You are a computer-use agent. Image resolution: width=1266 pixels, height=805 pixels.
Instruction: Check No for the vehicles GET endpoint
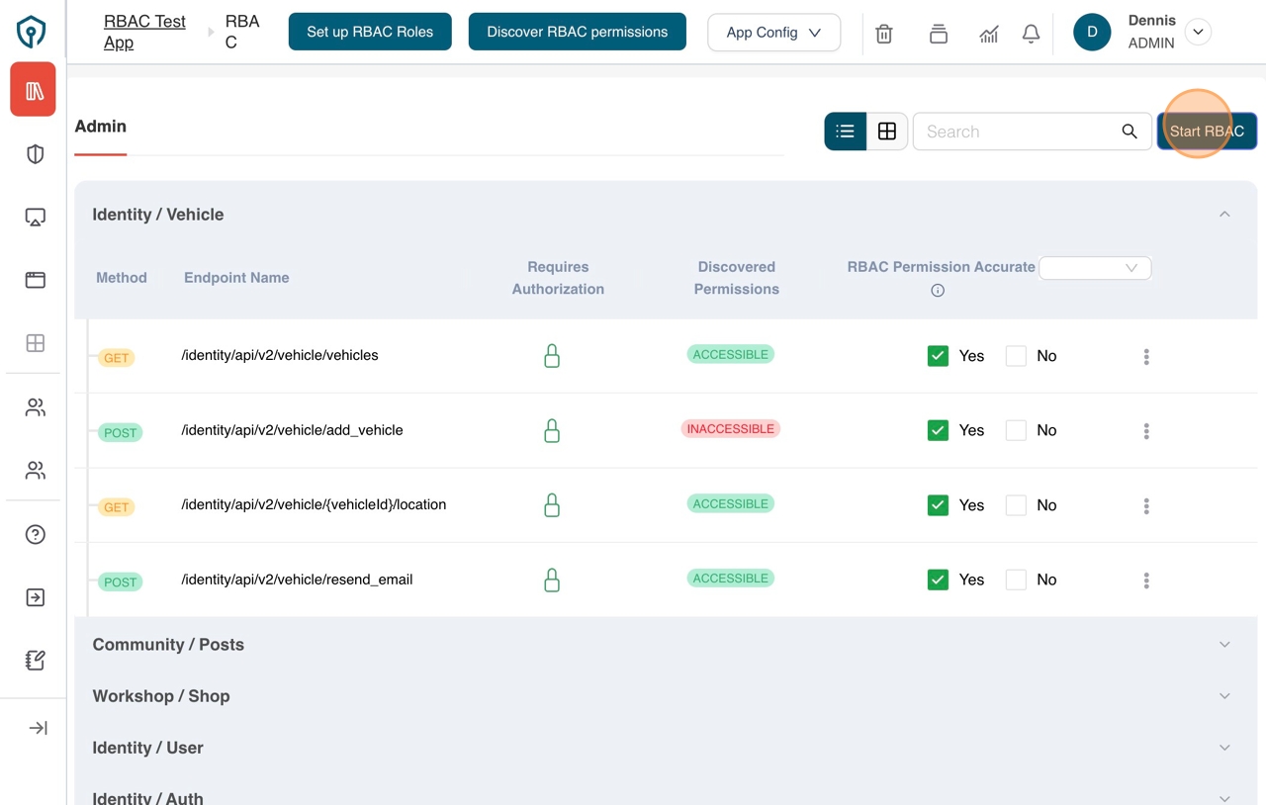(1016, 356)
